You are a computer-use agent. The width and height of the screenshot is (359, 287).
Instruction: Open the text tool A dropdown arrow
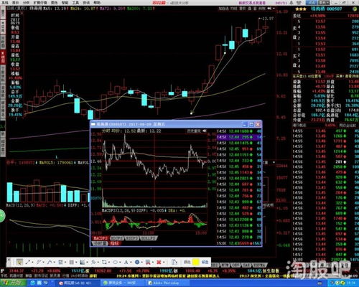click(x=131, y=263)
